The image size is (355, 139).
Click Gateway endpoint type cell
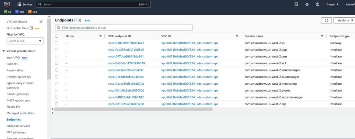(x=335, y=43)
